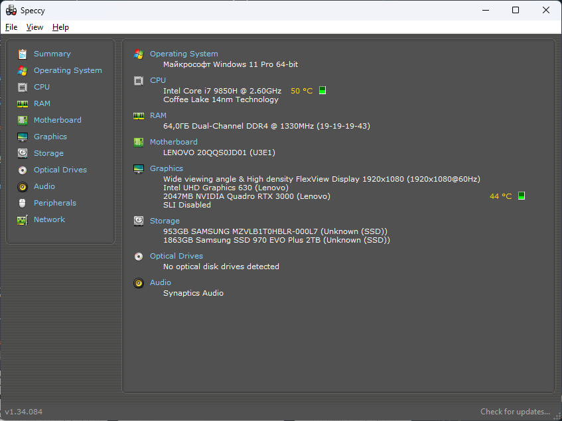
Task: Click the Optical Drives disc icon in main panel
Action: pos(139,257)
